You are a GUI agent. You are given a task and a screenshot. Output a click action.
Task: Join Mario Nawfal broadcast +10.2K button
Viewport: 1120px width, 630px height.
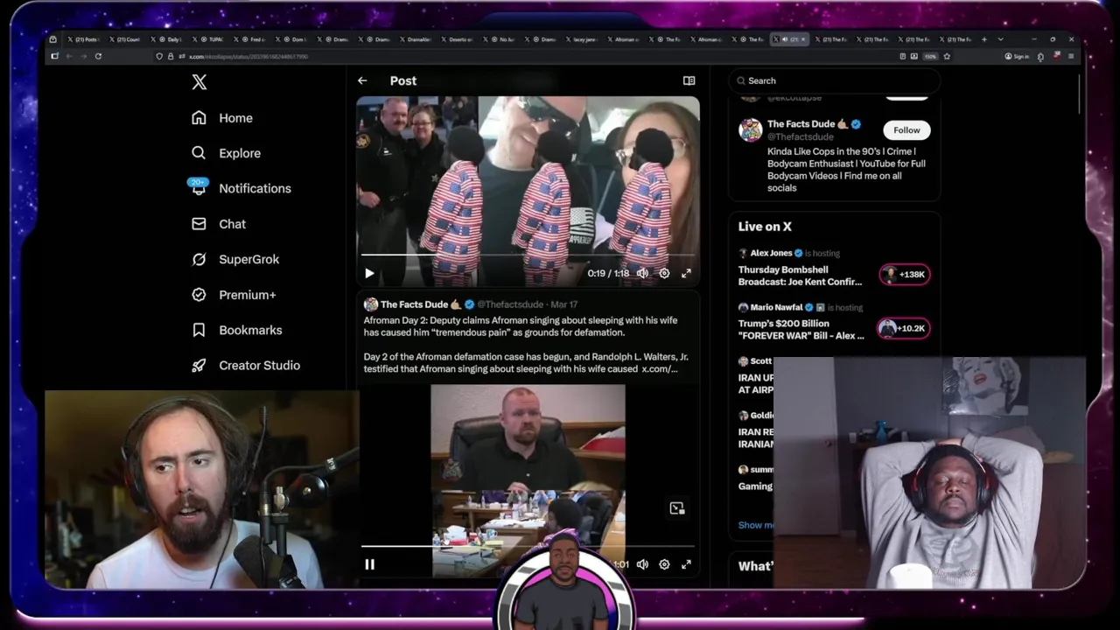click(x=904, y=329)
